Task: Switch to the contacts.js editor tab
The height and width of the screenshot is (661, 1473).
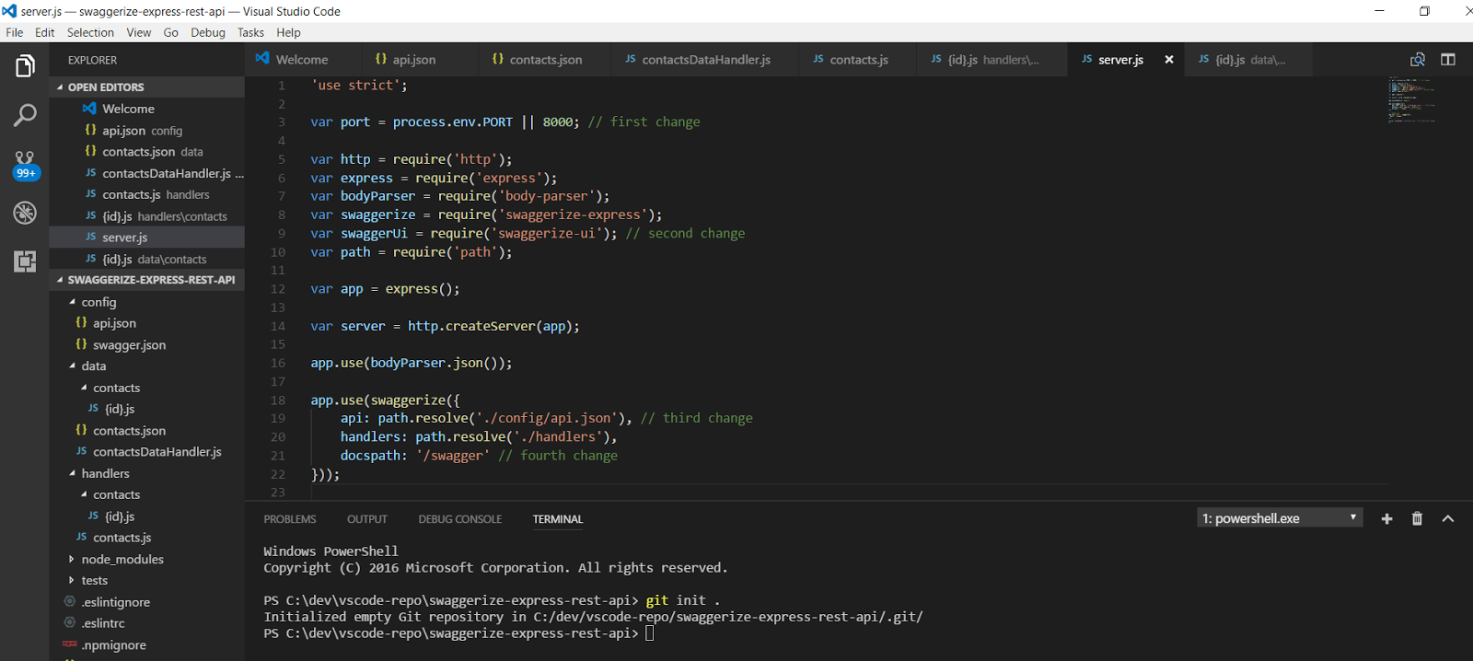Action: click(859, 59)
